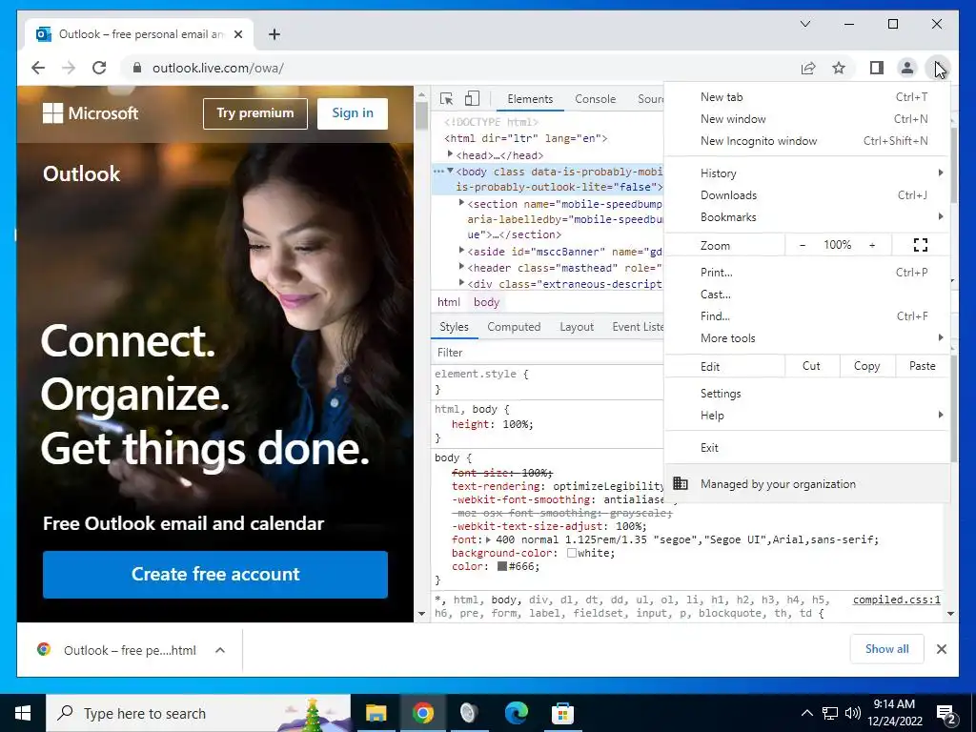
Task: Expand the header masthead node
Action: pyautogui.click(x=461, y=266)
